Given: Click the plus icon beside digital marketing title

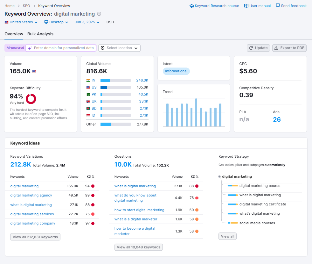Looking at the screenshot, I should 99,14.
